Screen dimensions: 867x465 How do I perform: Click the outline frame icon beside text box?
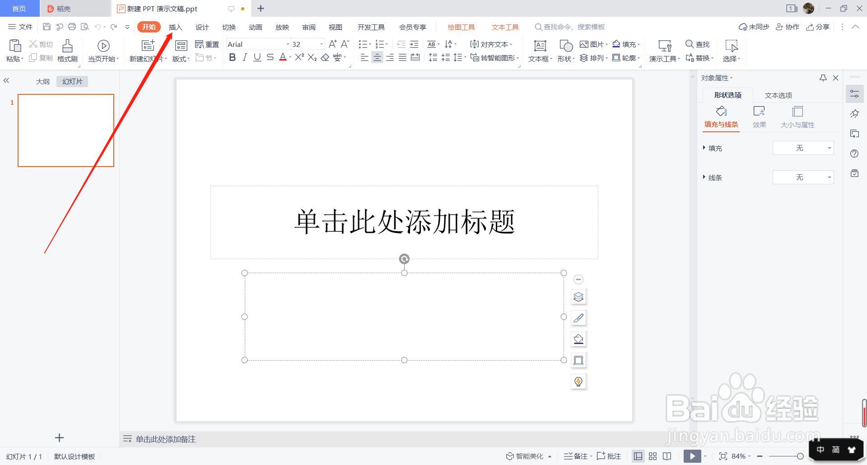[578, 360]
